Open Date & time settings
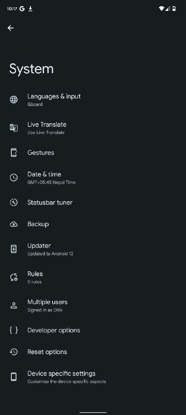The image size is (186, 415). point(93,178)
